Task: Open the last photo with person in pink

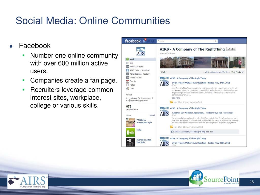Action: point(237,62)
